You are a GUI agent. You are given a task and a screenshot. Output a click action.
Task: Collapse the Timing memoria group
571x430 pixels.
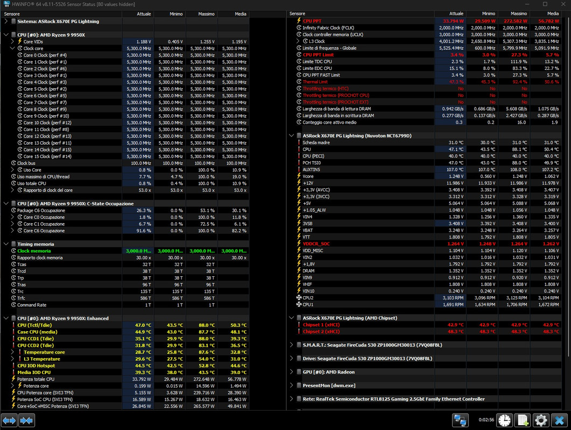[6, 244]
